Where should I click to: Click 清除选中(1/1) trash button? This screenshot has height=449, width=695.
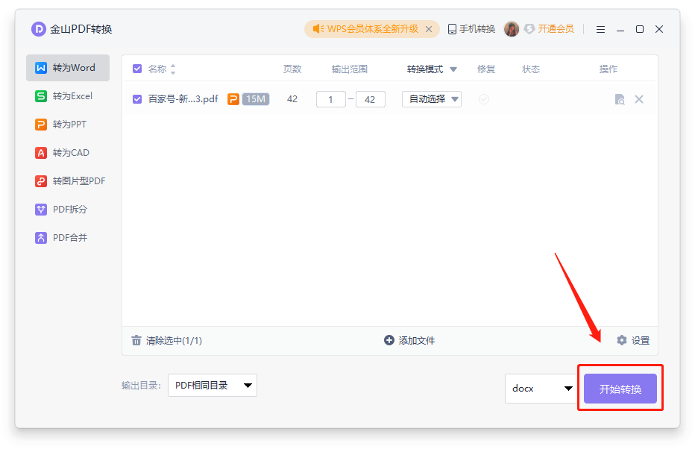click(x=166, y=340)
